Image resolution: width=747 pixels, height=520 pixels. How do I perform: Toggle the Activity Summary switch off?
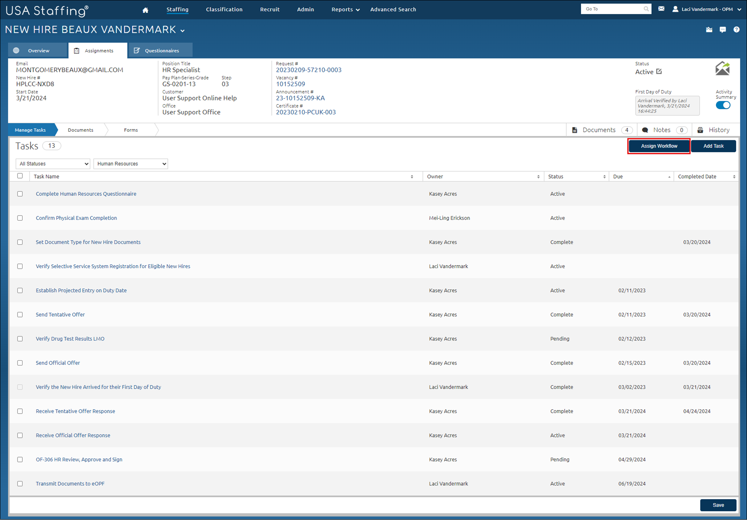(723, 105)
